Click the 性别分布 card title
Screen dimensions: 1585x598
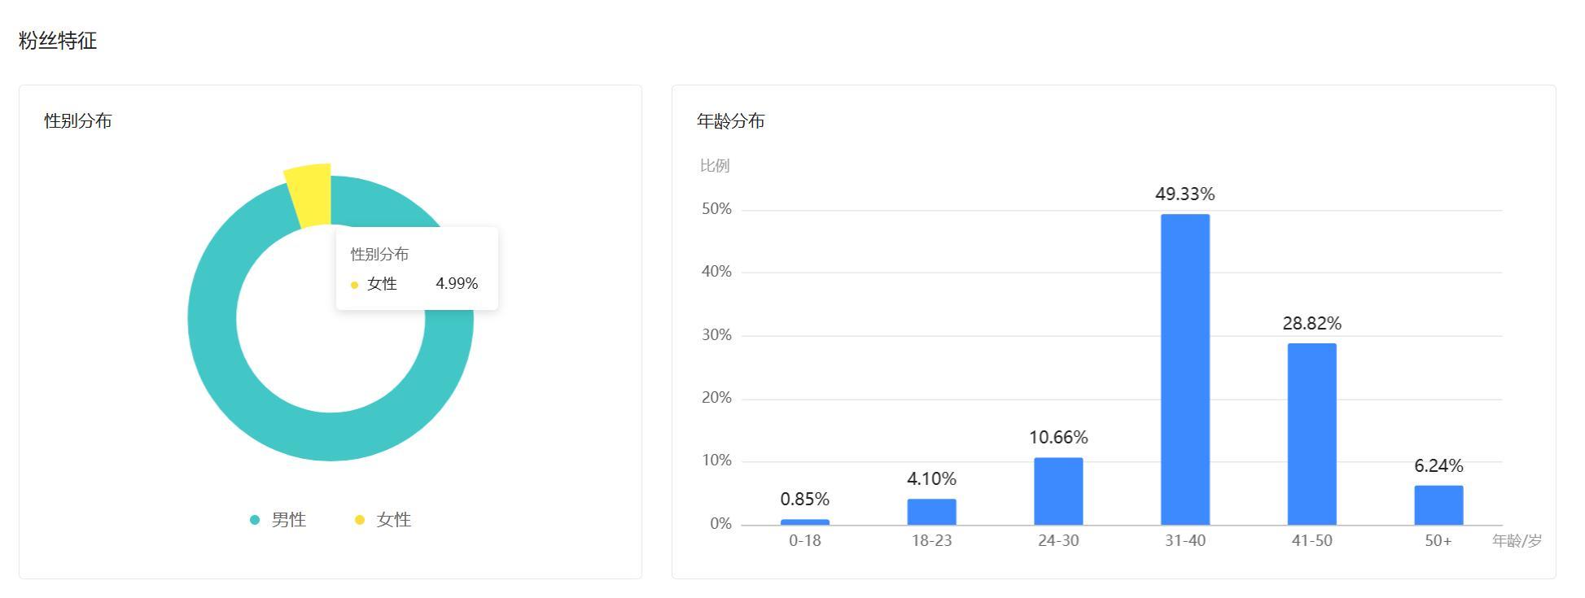point(78,121)
